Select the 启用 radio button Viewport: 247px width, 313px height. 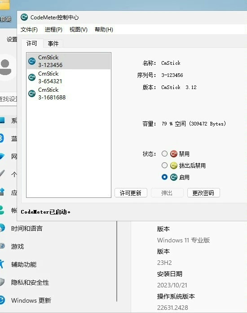pos(164,177)
